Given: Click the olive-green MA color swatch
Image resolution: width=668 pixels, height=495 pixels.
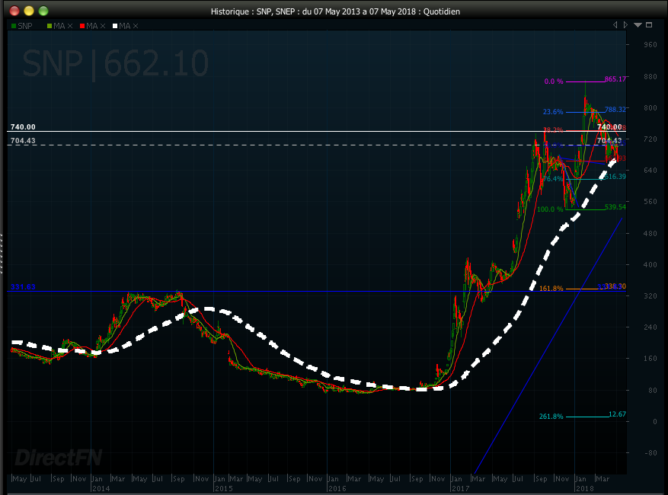Looking at the screenshot, I should tap(50, 26).
